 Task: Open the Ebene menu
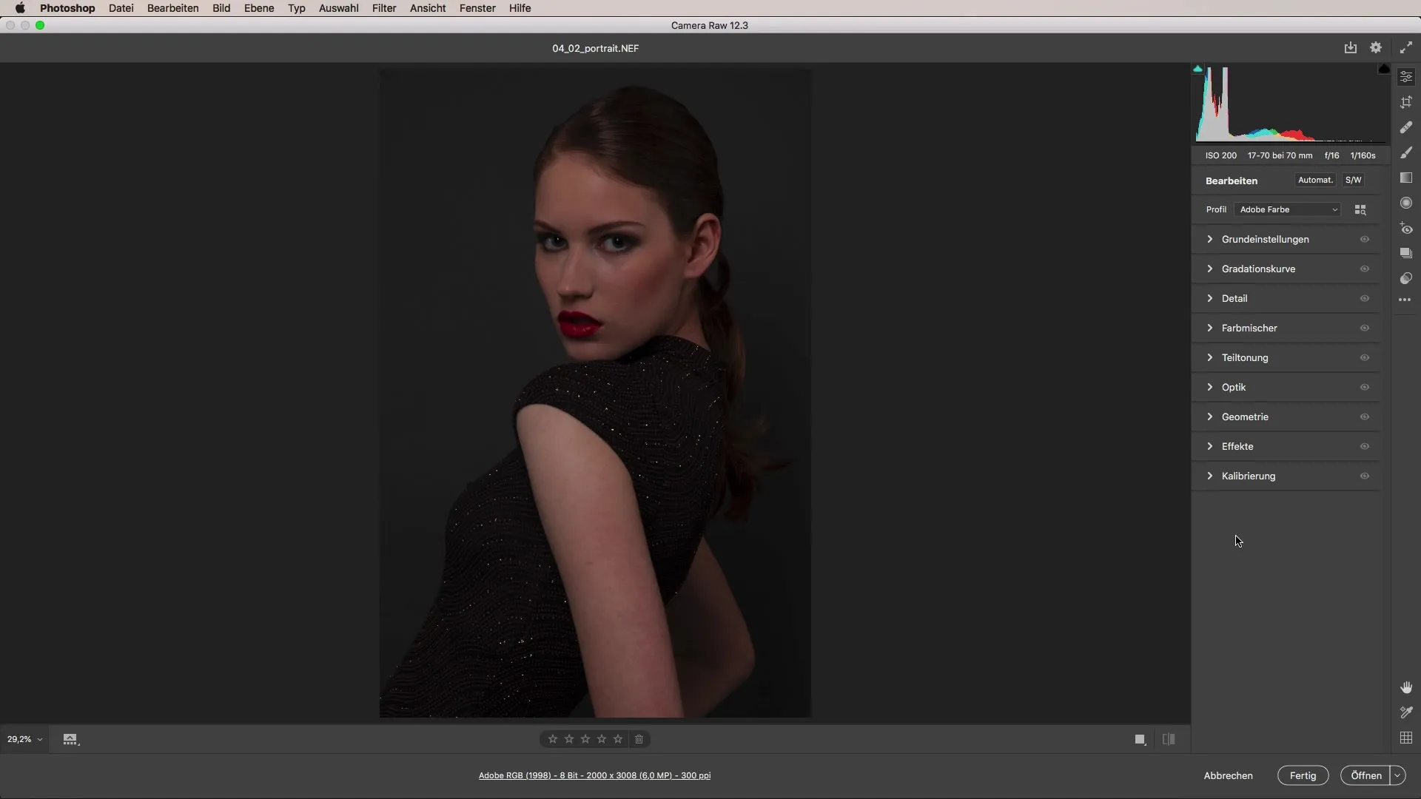tap(259, 8)
